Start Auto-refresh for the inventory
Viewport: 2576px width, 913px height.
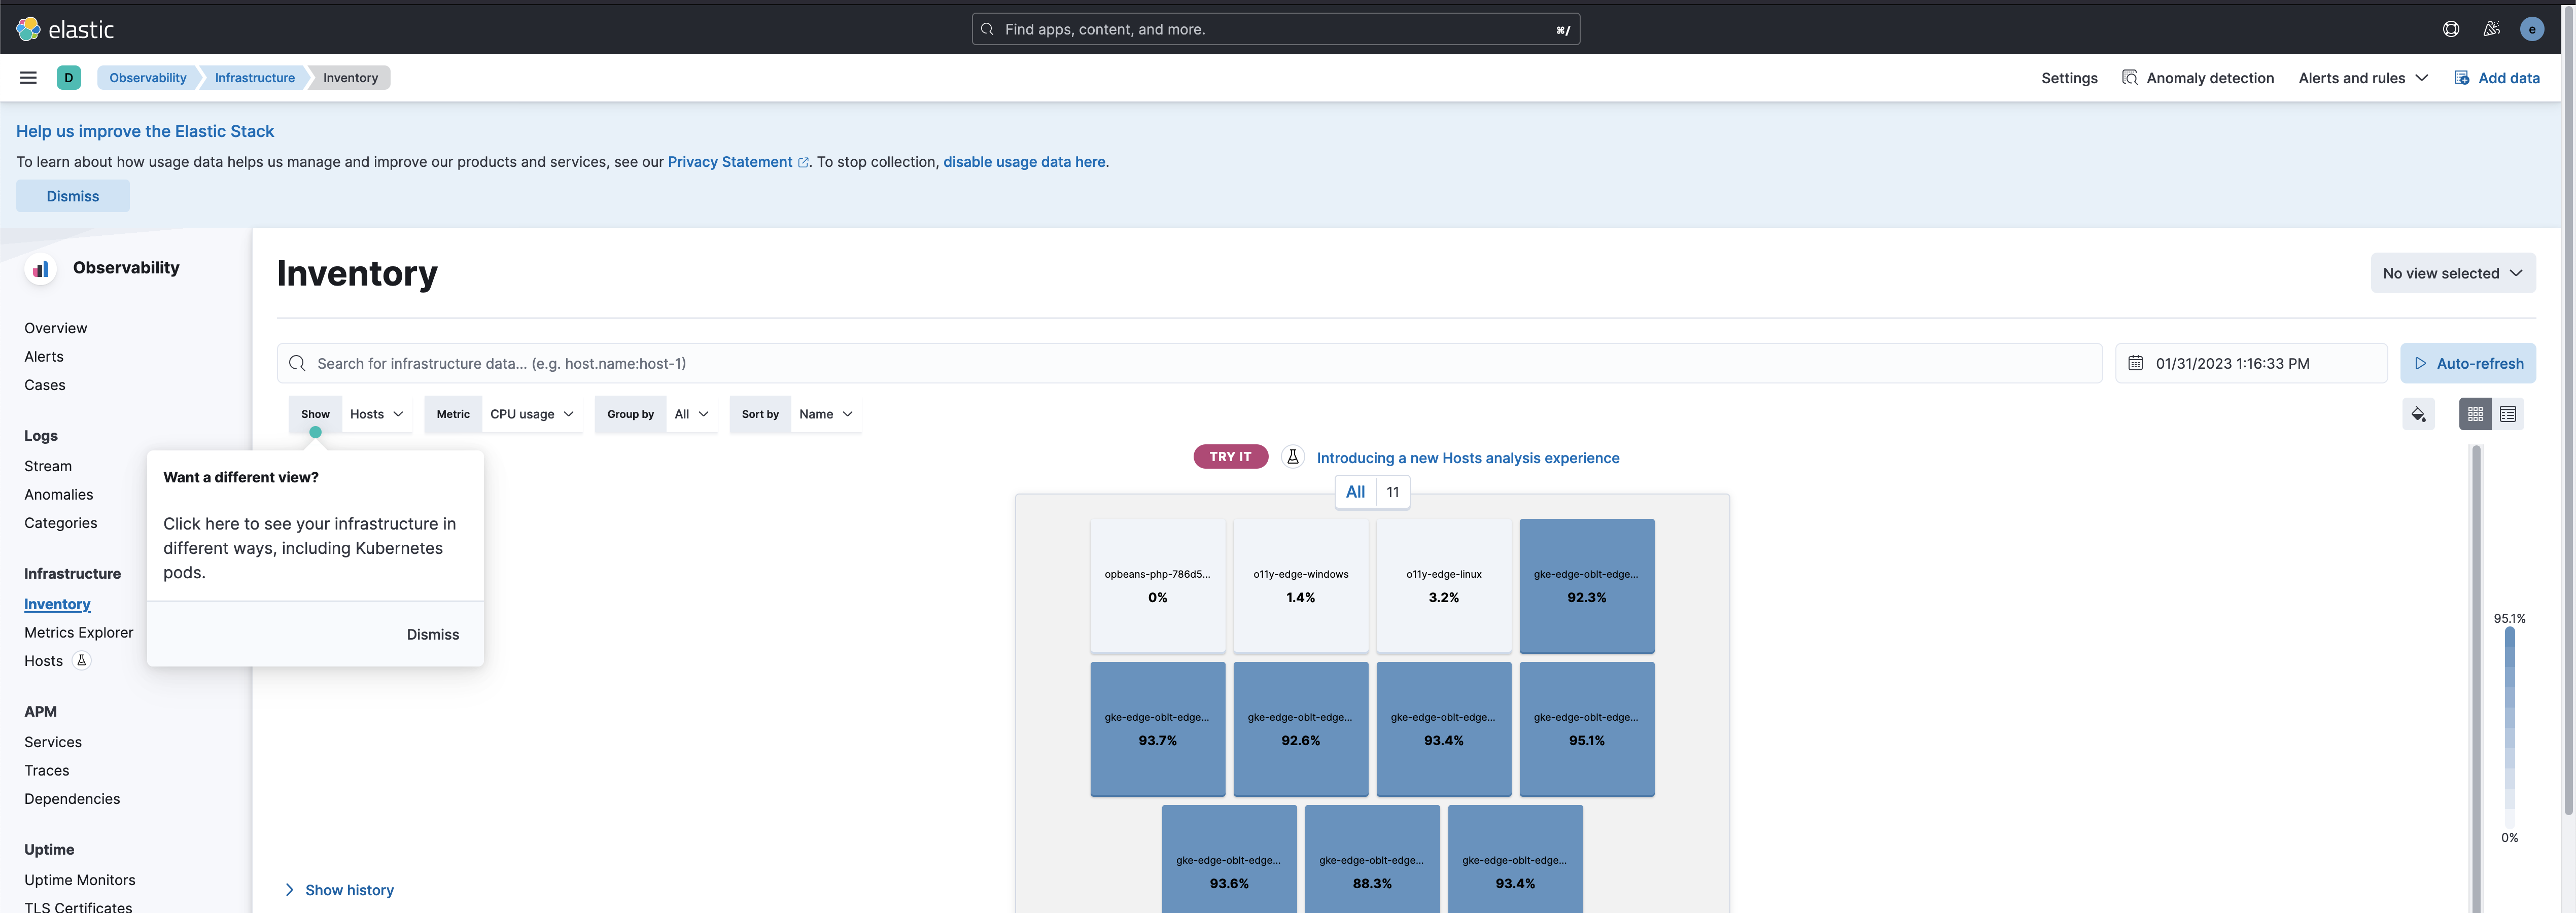point(2468,363)
